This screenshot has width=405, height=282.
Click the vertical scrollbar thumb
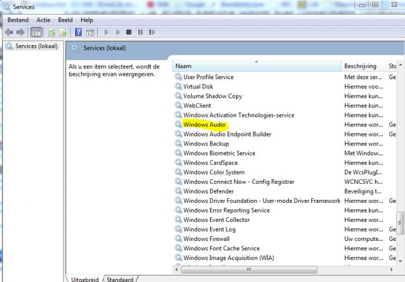tap(400, 222)
